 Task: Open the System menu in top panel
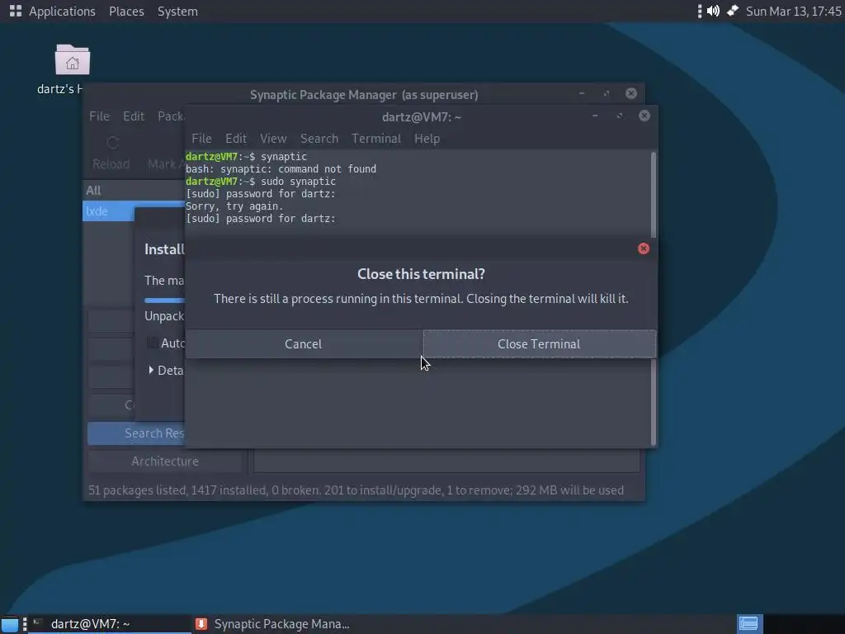point(178,12)
